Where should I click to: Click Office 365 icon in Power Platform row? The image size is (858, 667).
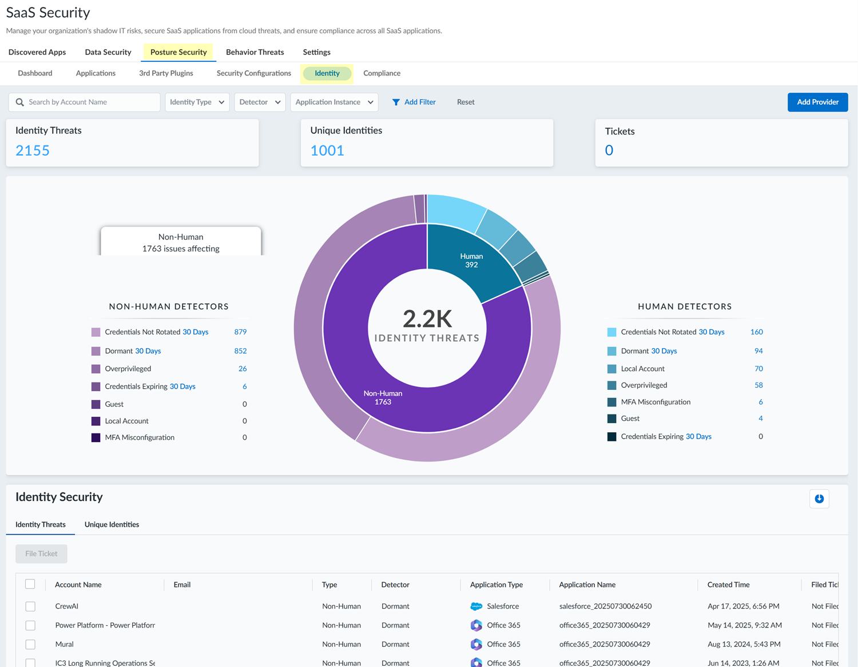(x=476, y=625)
